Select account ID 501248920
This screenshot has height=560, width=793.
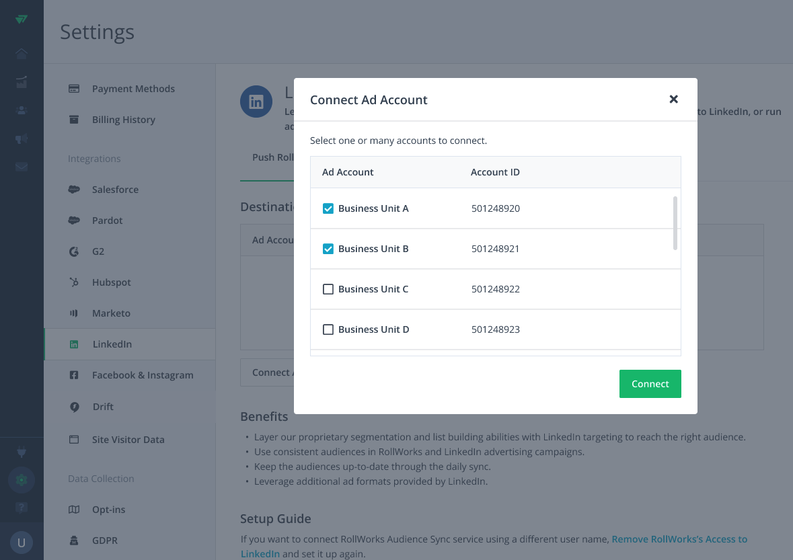pyautogui.click(x=496, y=208)
